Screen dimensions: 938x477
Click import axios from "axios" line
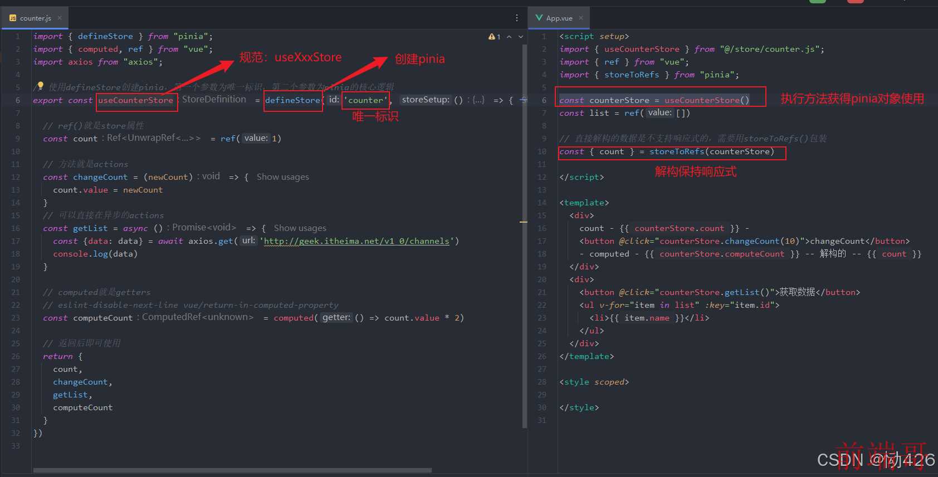tap(98, 62)
